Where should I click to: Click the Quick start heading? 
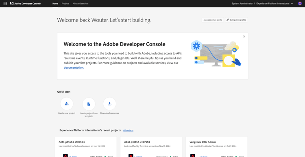[x=64, y=92]
